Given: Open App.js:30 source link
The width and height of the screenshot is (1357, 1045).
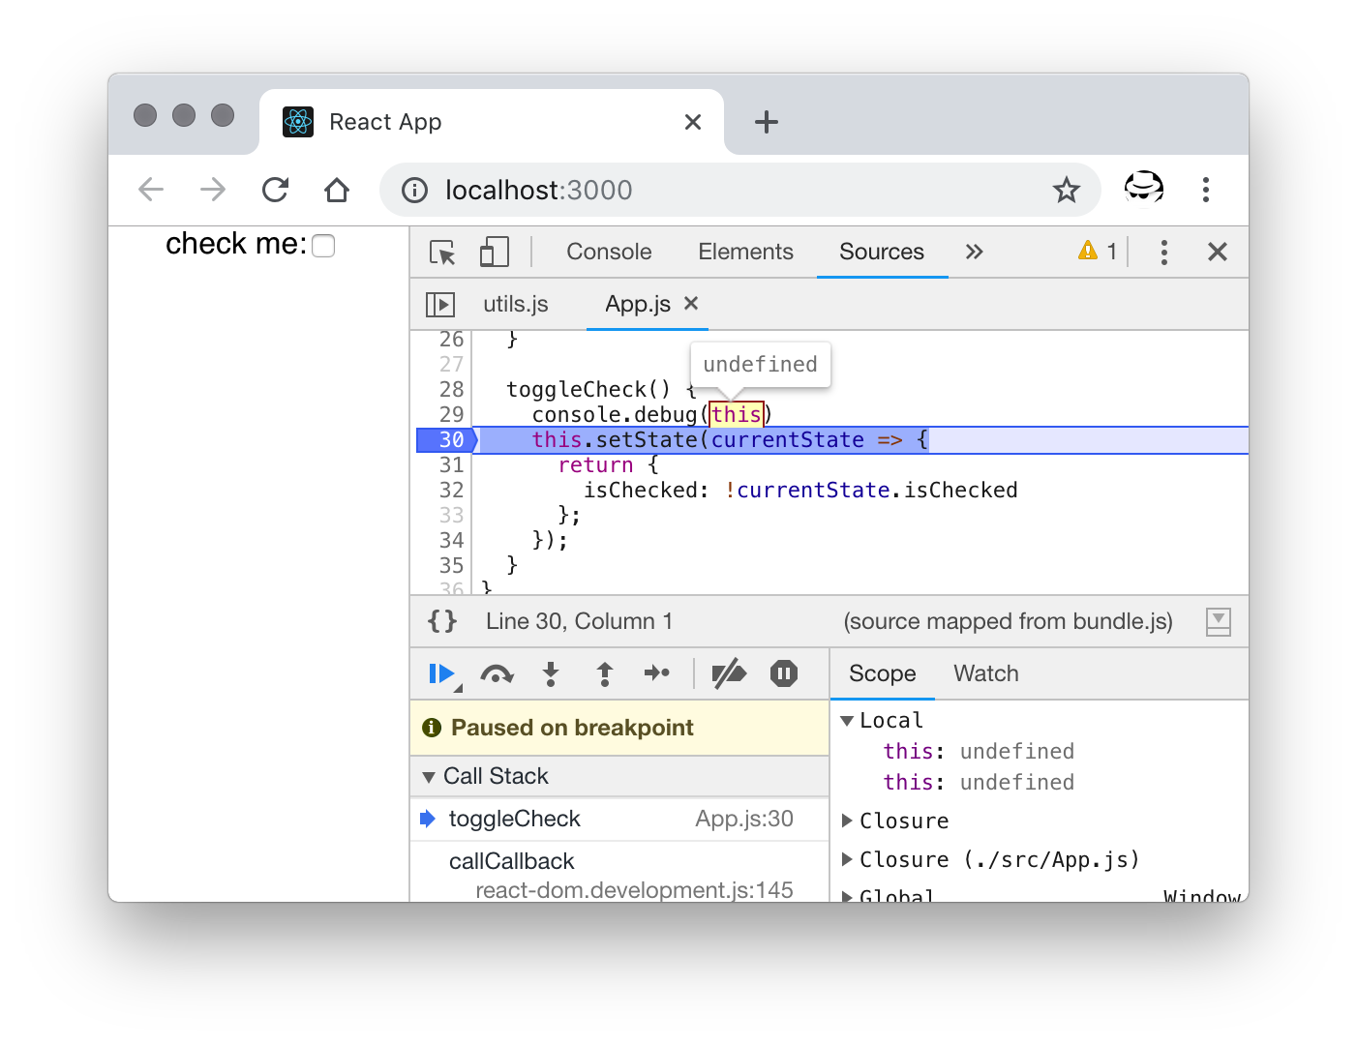Looking at the screenshot, I should [x=743, y=819].
